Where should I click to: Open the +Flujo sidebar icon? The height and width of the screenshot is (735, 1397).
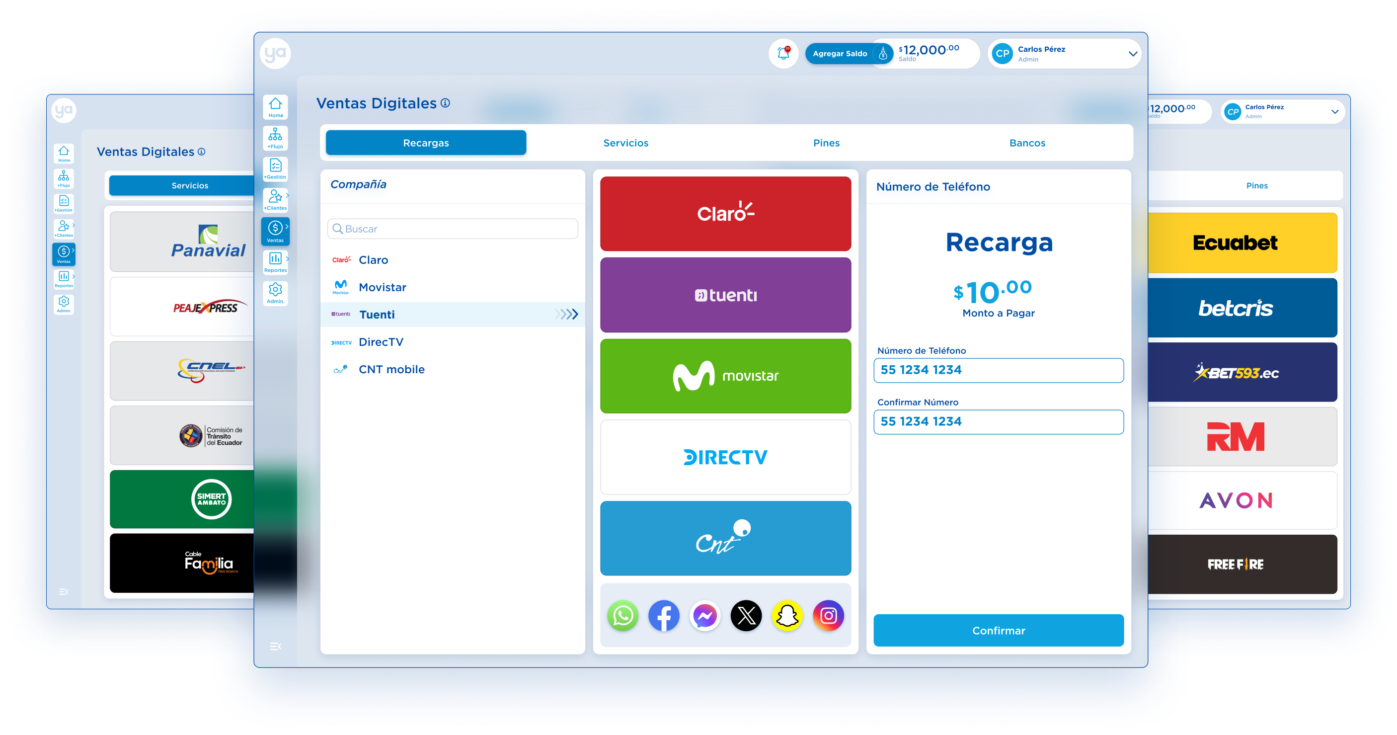(276, 138)
